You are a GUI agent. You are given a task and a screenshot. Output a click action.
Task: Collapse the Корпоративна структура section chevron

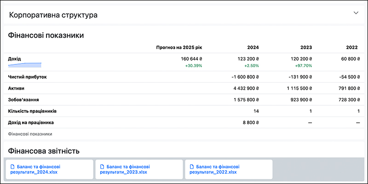[356, 13]
